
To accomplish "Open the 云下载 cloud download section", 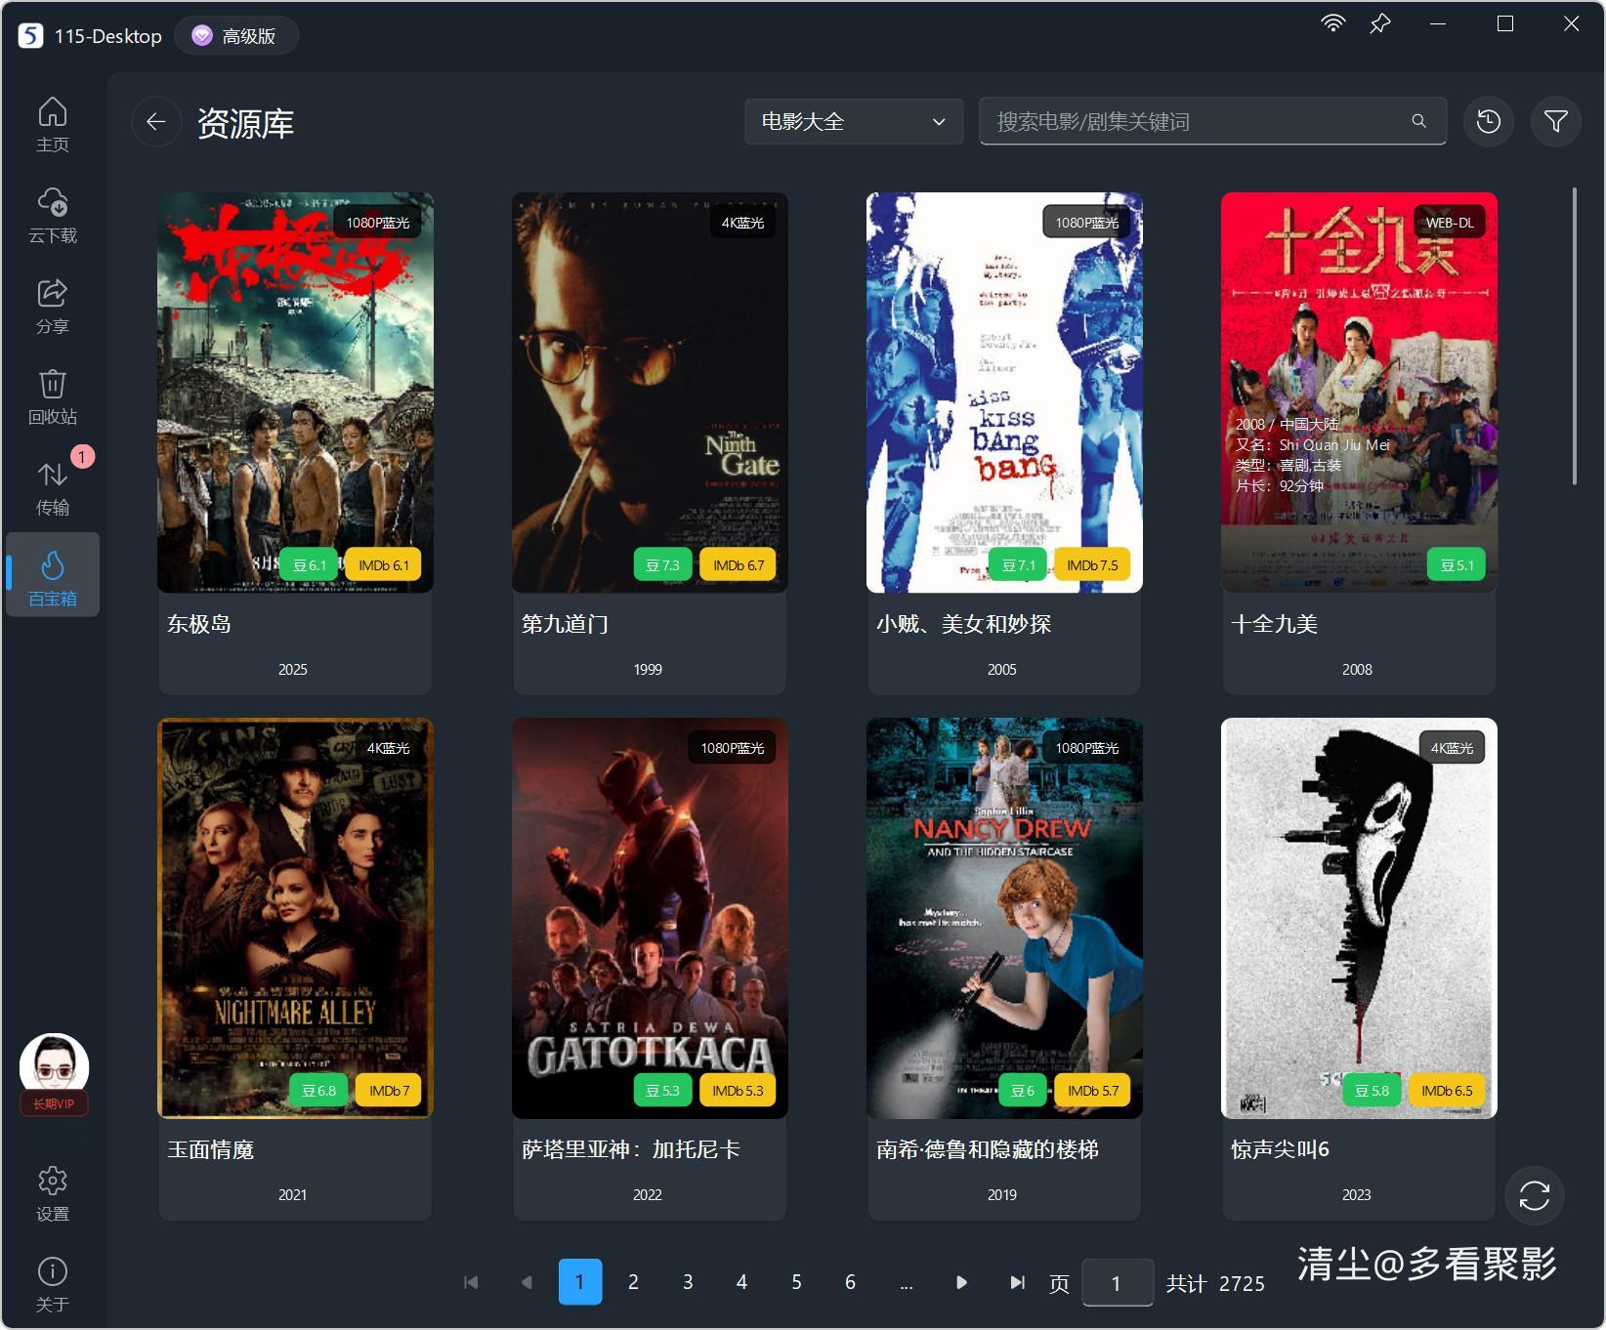I will (53, 216).
